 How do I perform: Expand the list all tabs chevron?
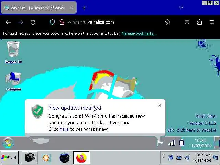coord(181,8)
